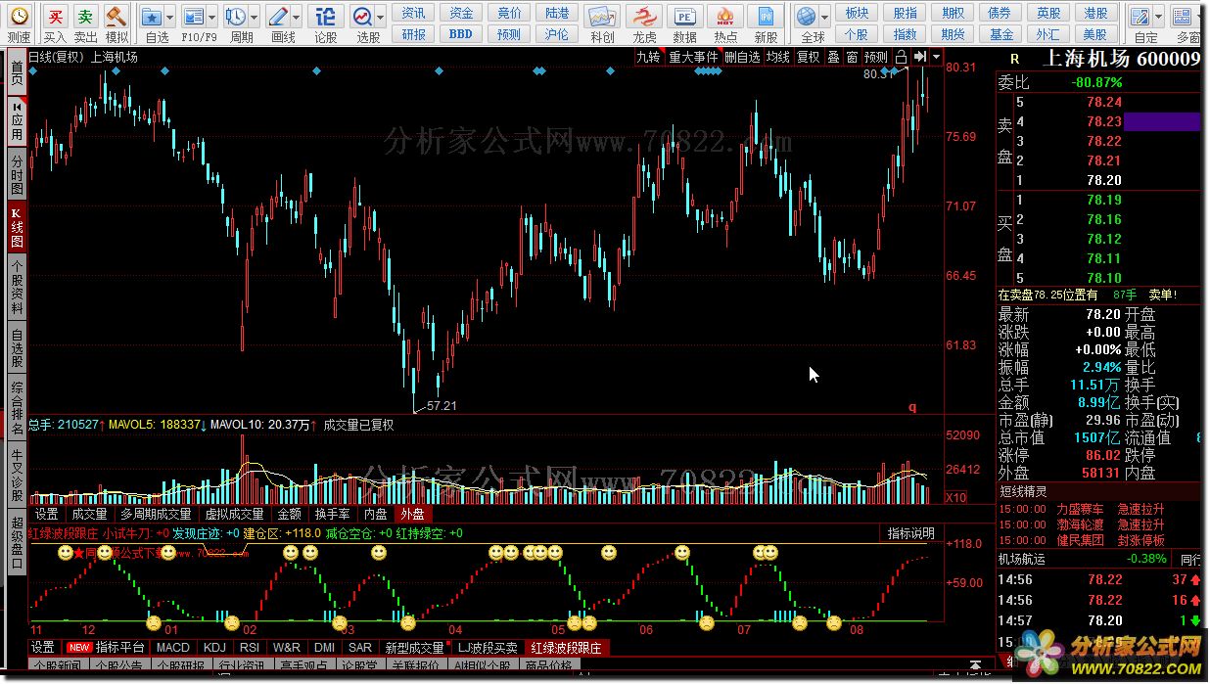Click the 周期 period clock icon
Viewport: 1210px width, 684px height.
tap(235, 17)
